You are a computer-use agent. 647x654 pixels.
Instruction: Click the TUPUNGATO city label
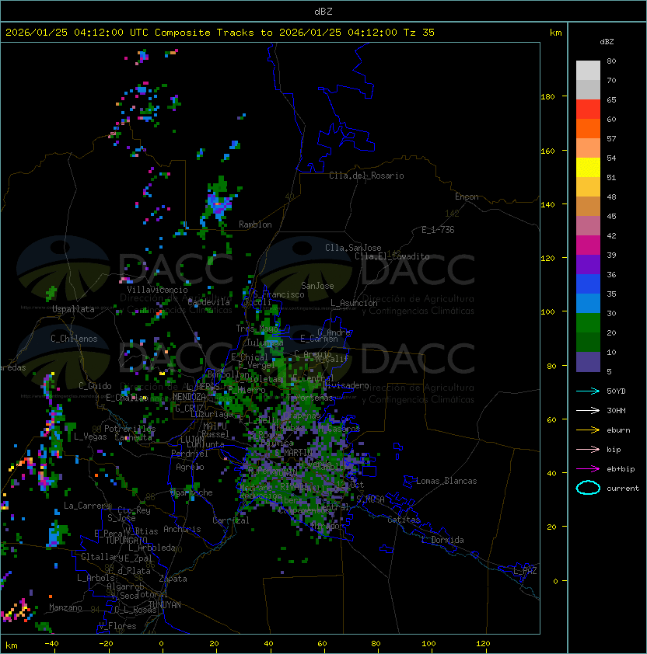tap(126, 541)
